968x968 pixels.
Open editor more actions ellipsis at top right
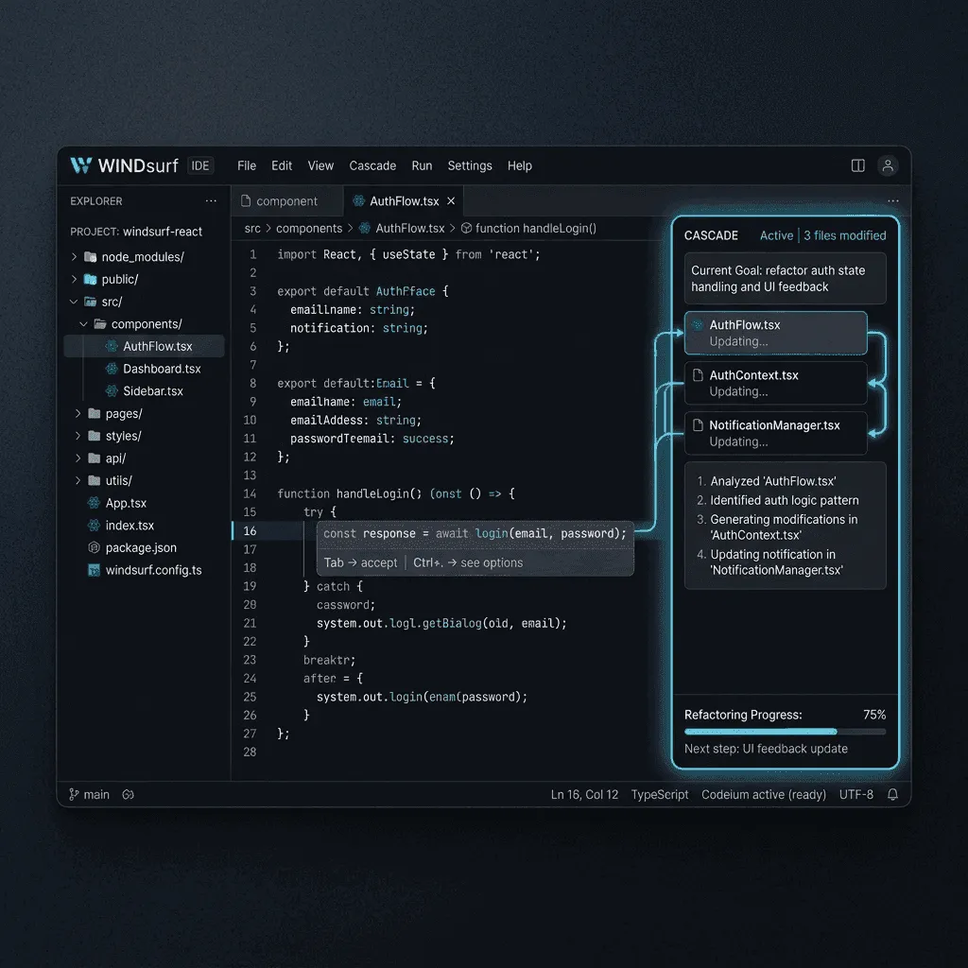(x=892, y=201)
